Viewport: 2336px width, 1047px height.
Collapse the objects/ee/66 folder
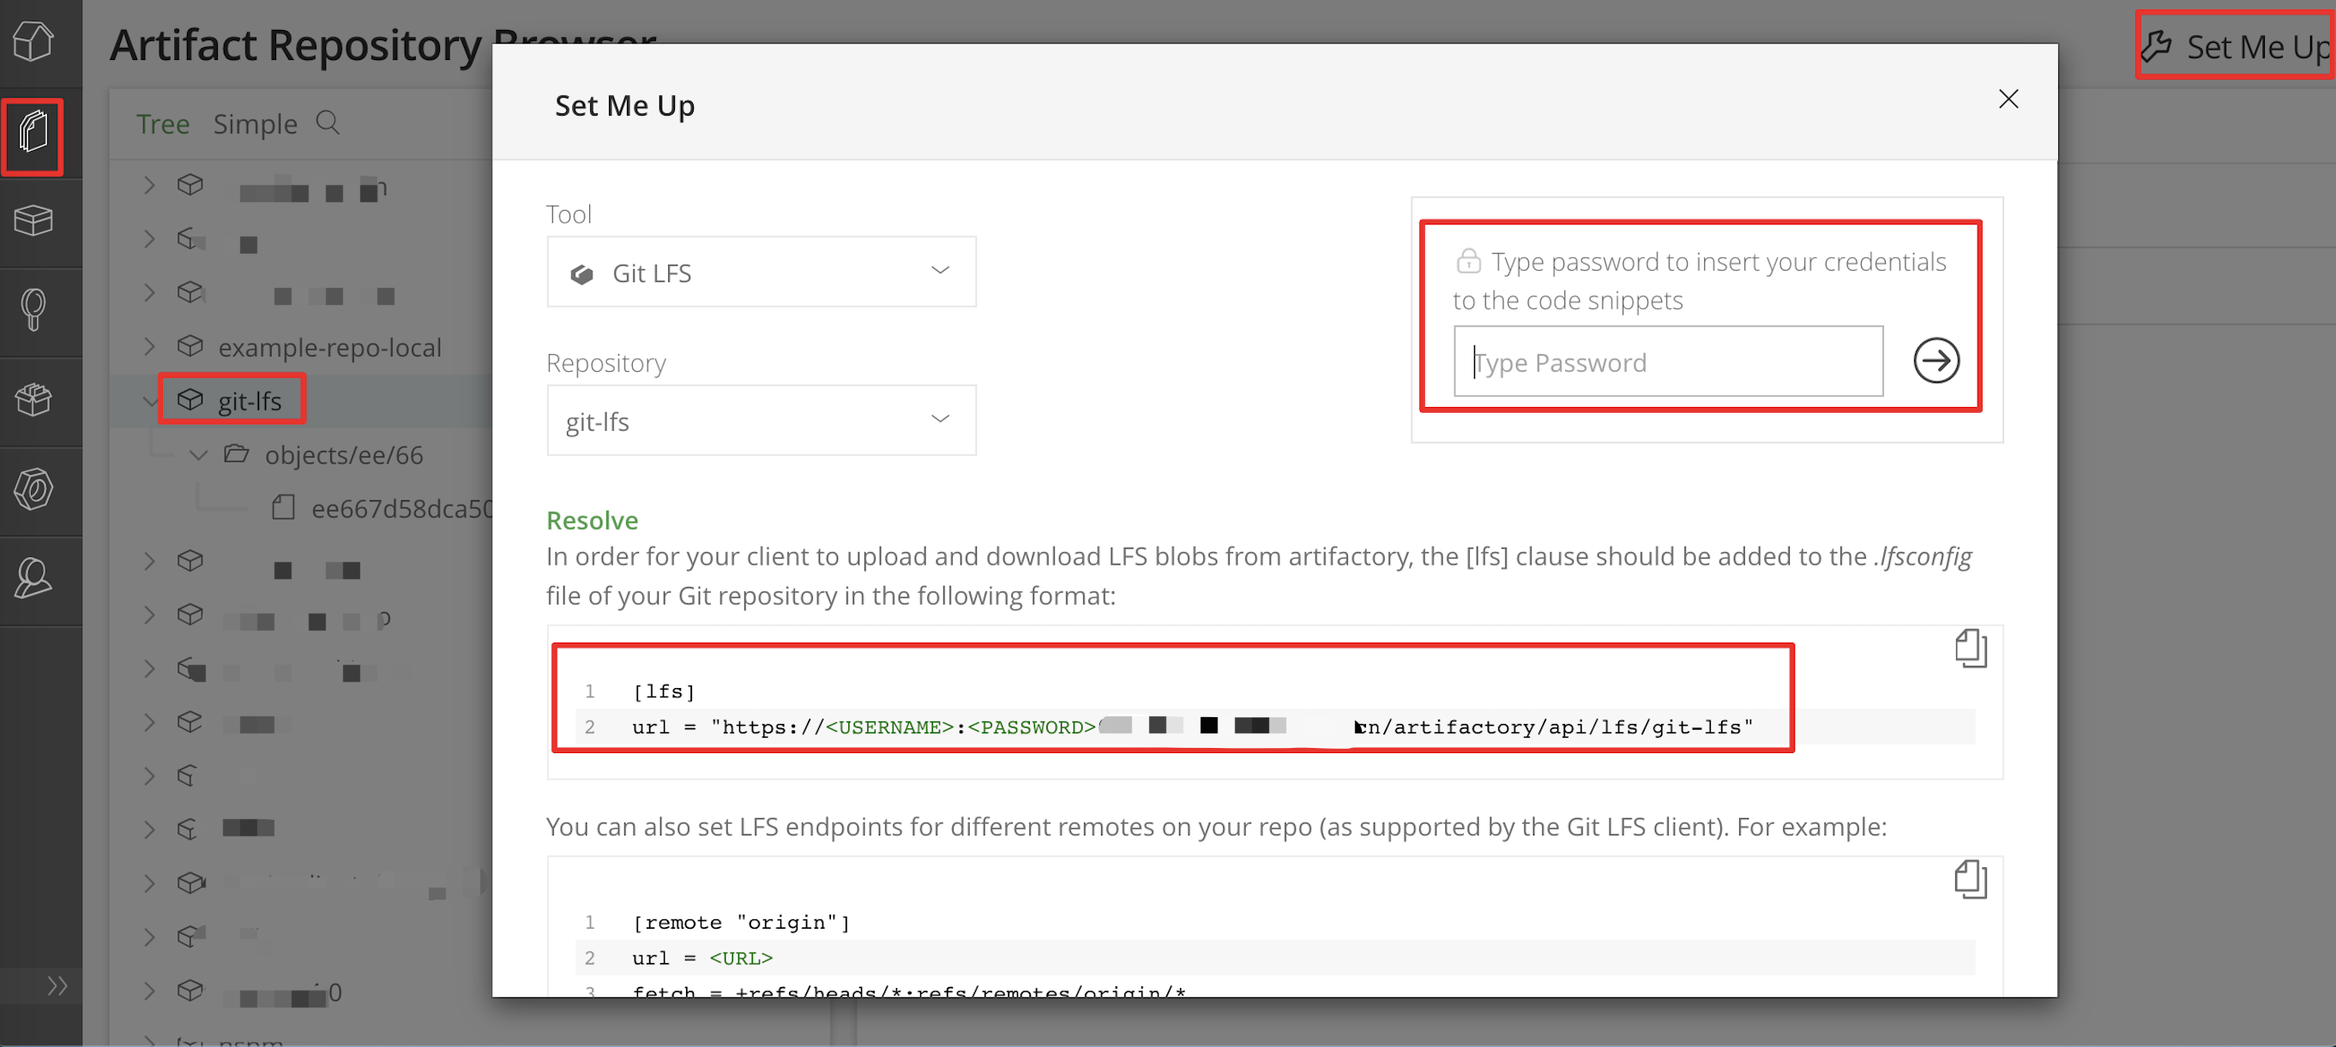click(x=199, y=455)
